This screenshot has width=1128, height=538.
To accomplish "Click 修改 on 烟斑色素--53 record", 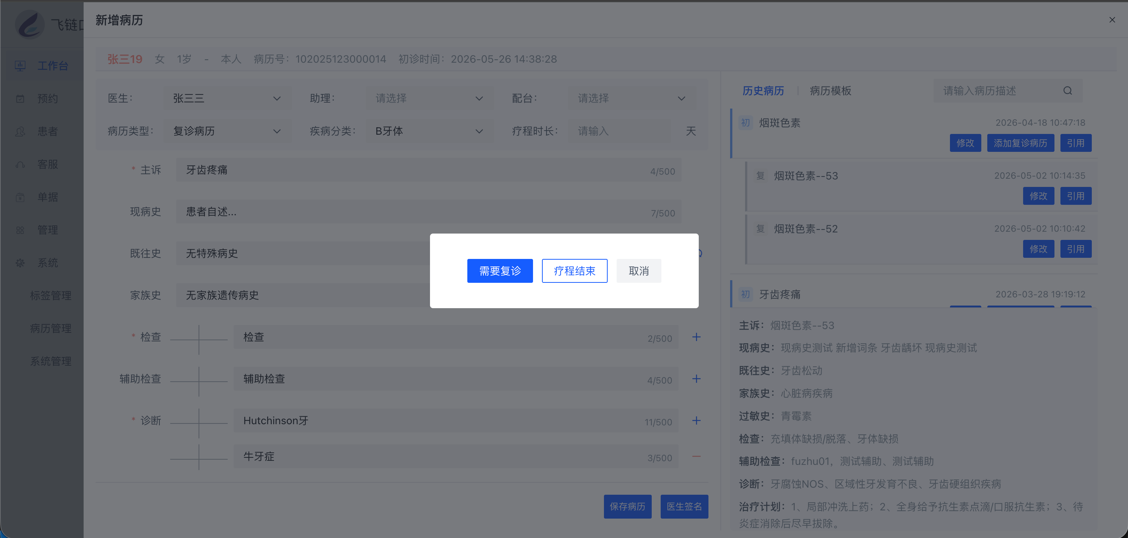I will coord(1038,196).
